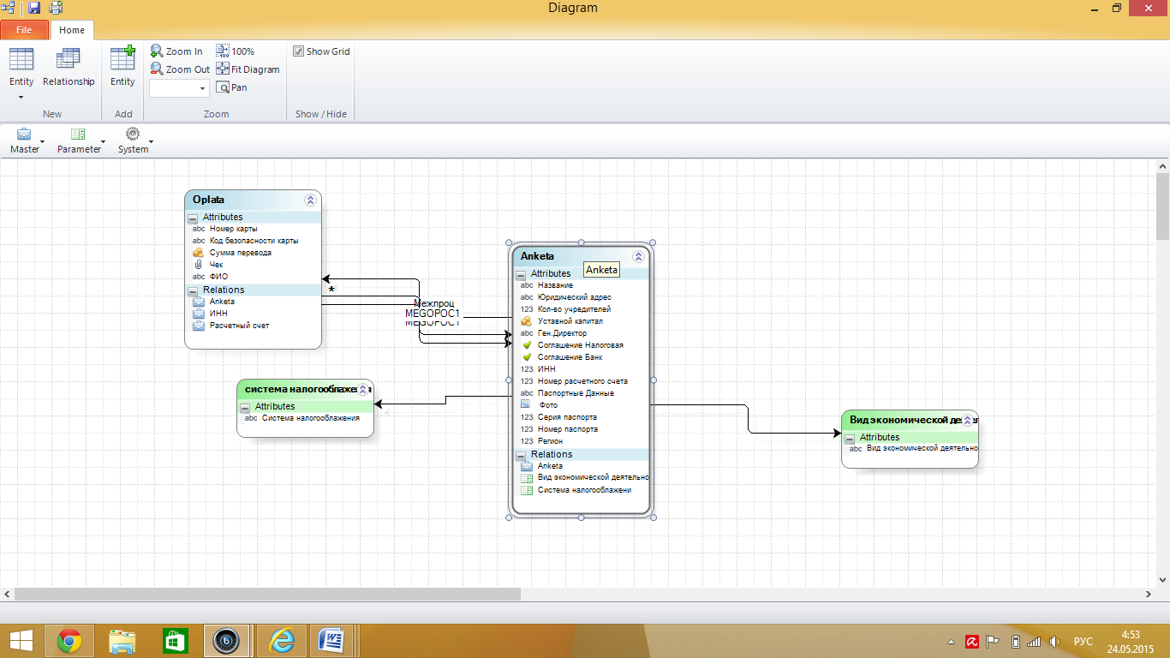
Task: Toggle the Show Grid checkbox
Action: 298,51
